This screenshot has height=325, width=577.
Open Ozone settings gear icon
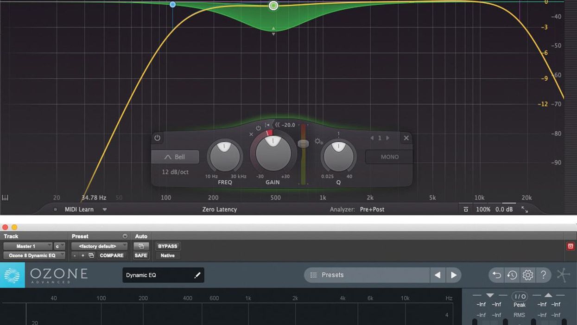click(x=527, y=275)
